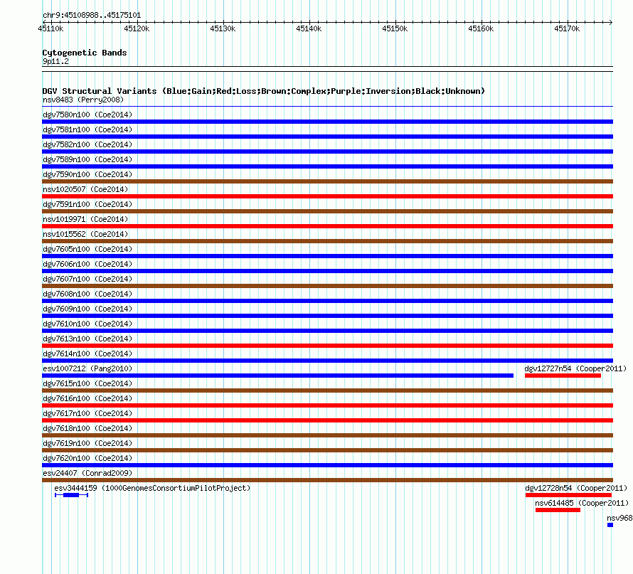Image resolution: width=633 pixels, height=574 pixels.
Task: Select the esv1007212 (Pang2010) label
Action: click(x=87, y=368)
